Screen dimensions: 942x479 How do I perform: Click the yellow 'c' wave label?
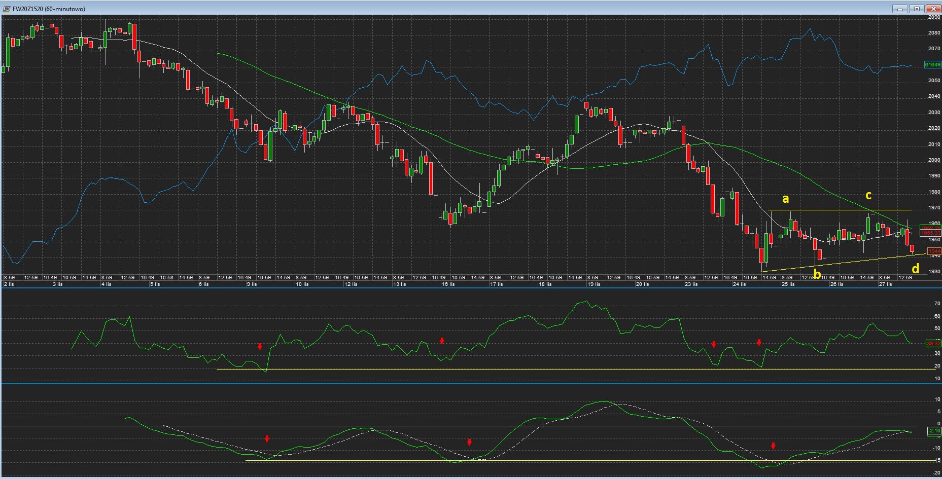pos(868,195)
